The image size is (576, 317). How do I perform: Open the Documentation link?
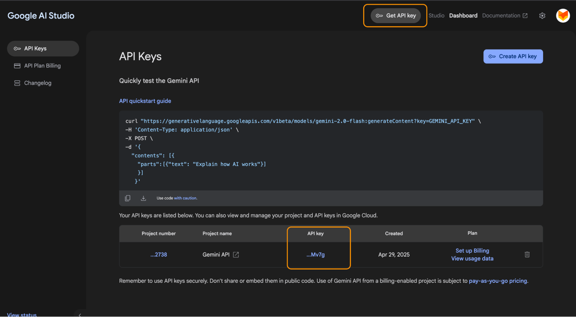coord(505,16)
